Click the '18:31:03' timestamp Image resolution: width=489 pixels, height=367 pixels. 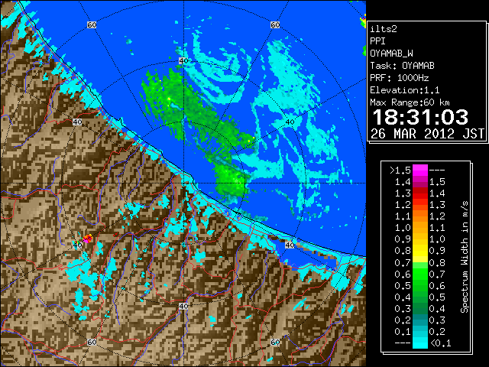420,117
